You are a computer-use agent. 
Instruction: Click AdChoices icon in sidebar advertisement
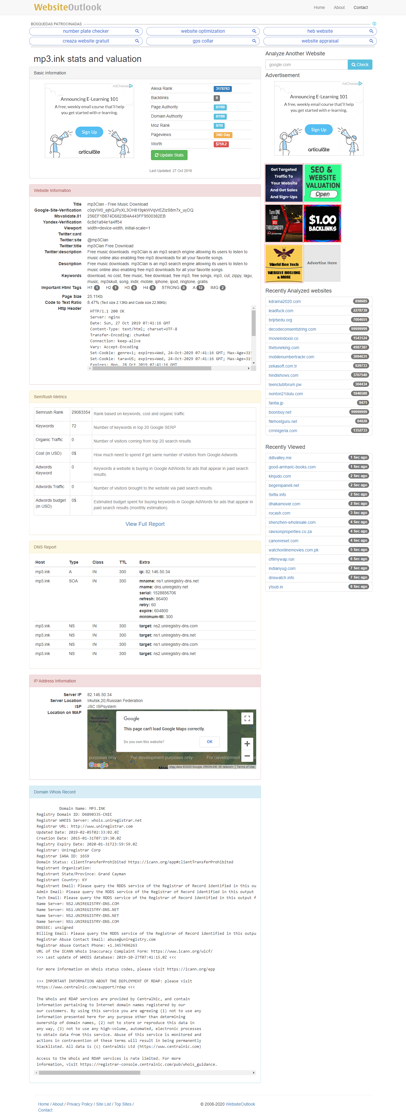360,84
